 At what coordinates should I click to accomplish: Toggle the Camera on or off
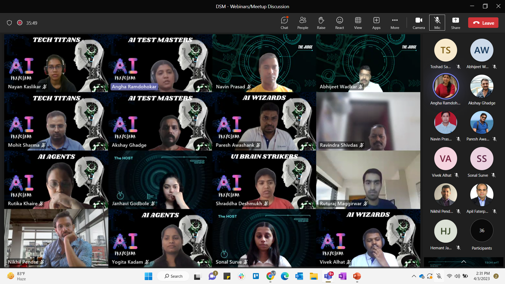click(418, 23)
